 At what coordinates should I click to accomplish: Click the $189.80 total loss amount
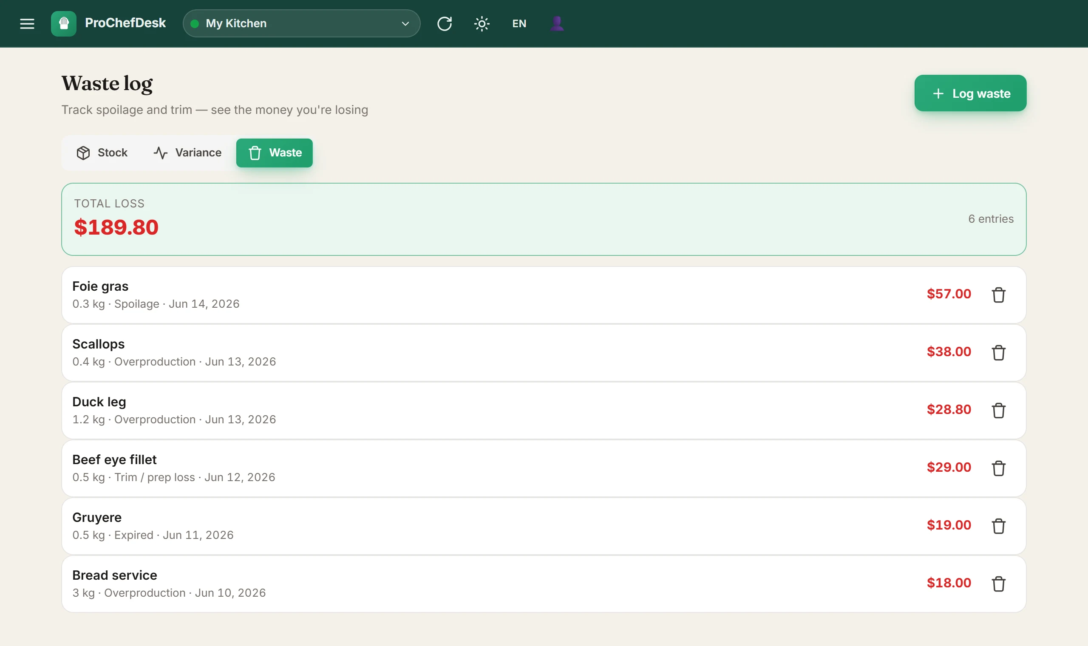click(116, 227)
